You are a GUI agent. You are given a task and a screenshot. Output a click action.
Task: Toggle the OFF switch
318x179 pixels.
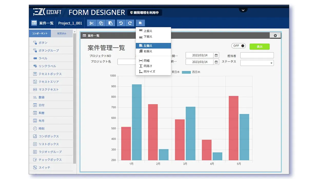coord(239,46)
